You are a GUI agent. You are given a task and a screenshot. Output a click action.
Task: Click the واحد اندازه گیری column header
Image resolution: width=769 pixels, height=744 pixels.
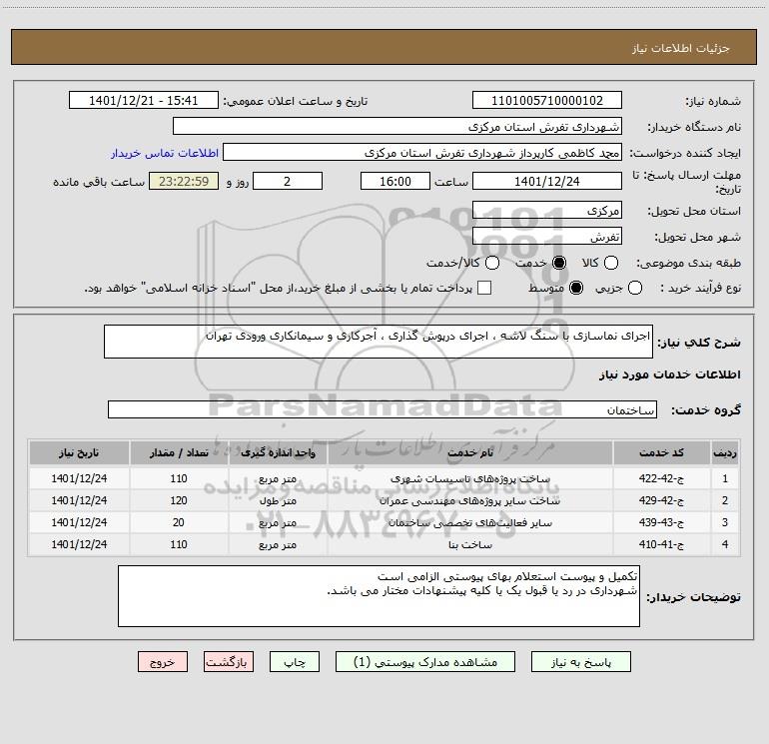(x=278, y=453)
